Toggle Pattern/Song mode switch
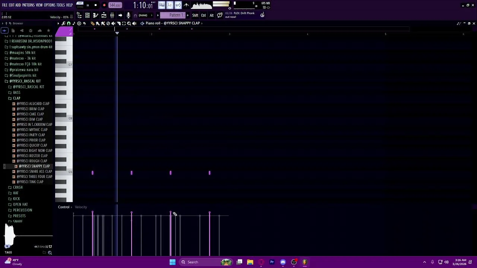This screenshot has width=477, height=268. tap(80, 5)
